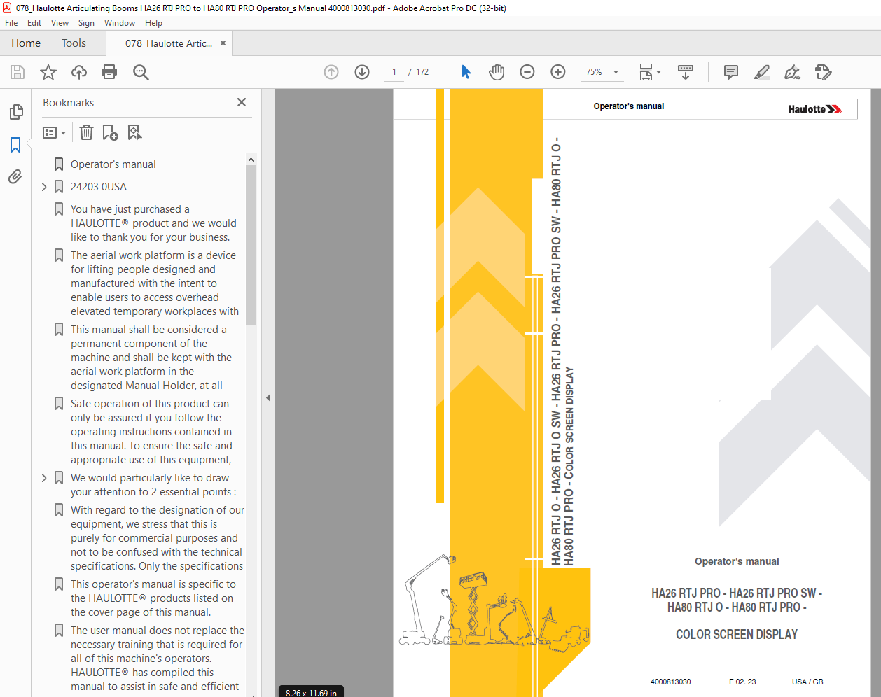Click the total pages '172' indicator

[422, 72]
